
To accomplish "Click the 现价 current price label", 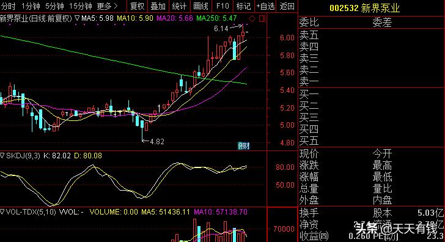I will click(x=309, y=154).
